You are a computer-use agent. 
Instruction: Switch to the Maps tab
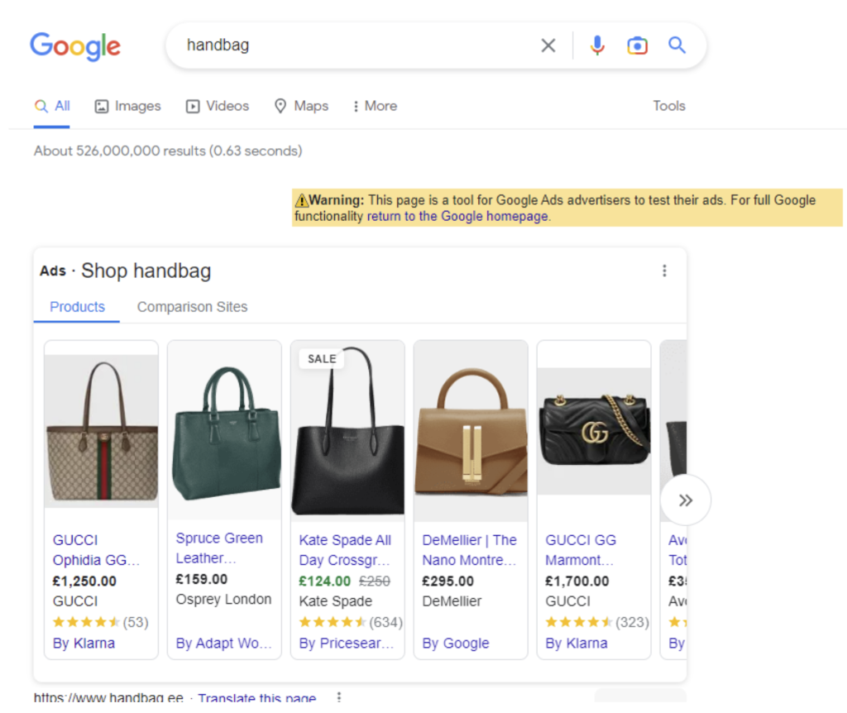pyautogui.click(x=301, y=106)
